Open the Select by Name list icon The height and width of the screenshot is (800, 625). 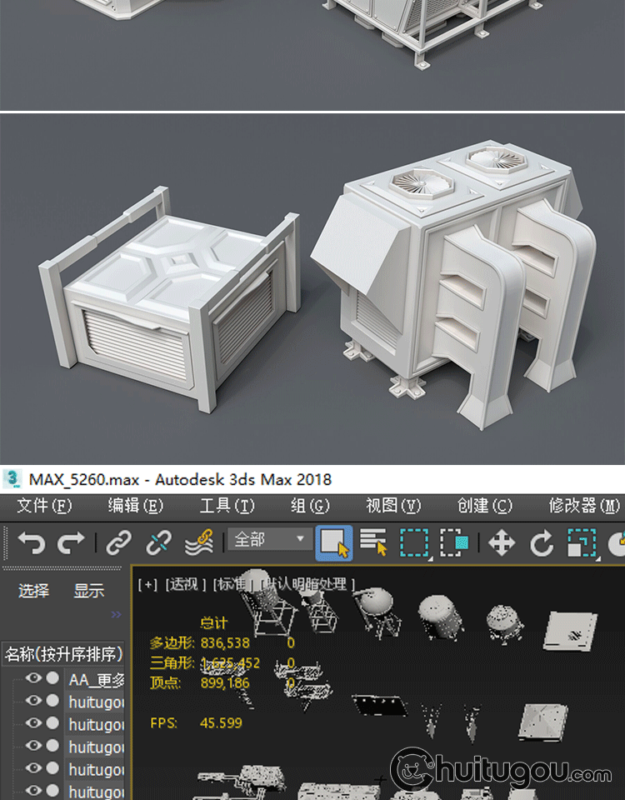[x=374, y=543]
